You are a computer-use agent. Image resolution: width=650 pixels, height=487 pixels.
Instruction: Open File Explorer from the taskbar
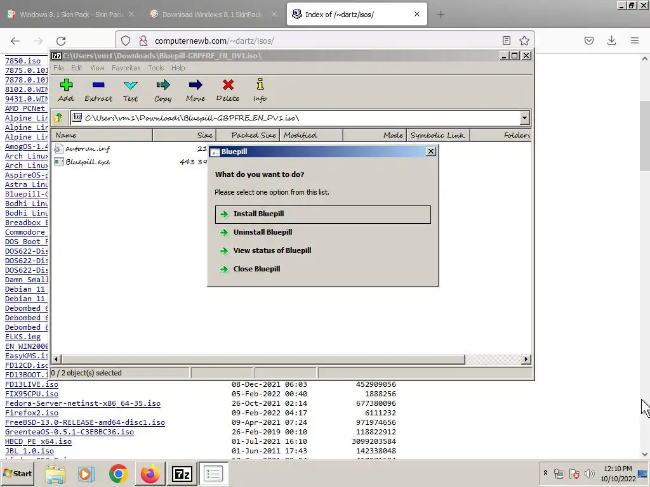click(x=55, y=474)
